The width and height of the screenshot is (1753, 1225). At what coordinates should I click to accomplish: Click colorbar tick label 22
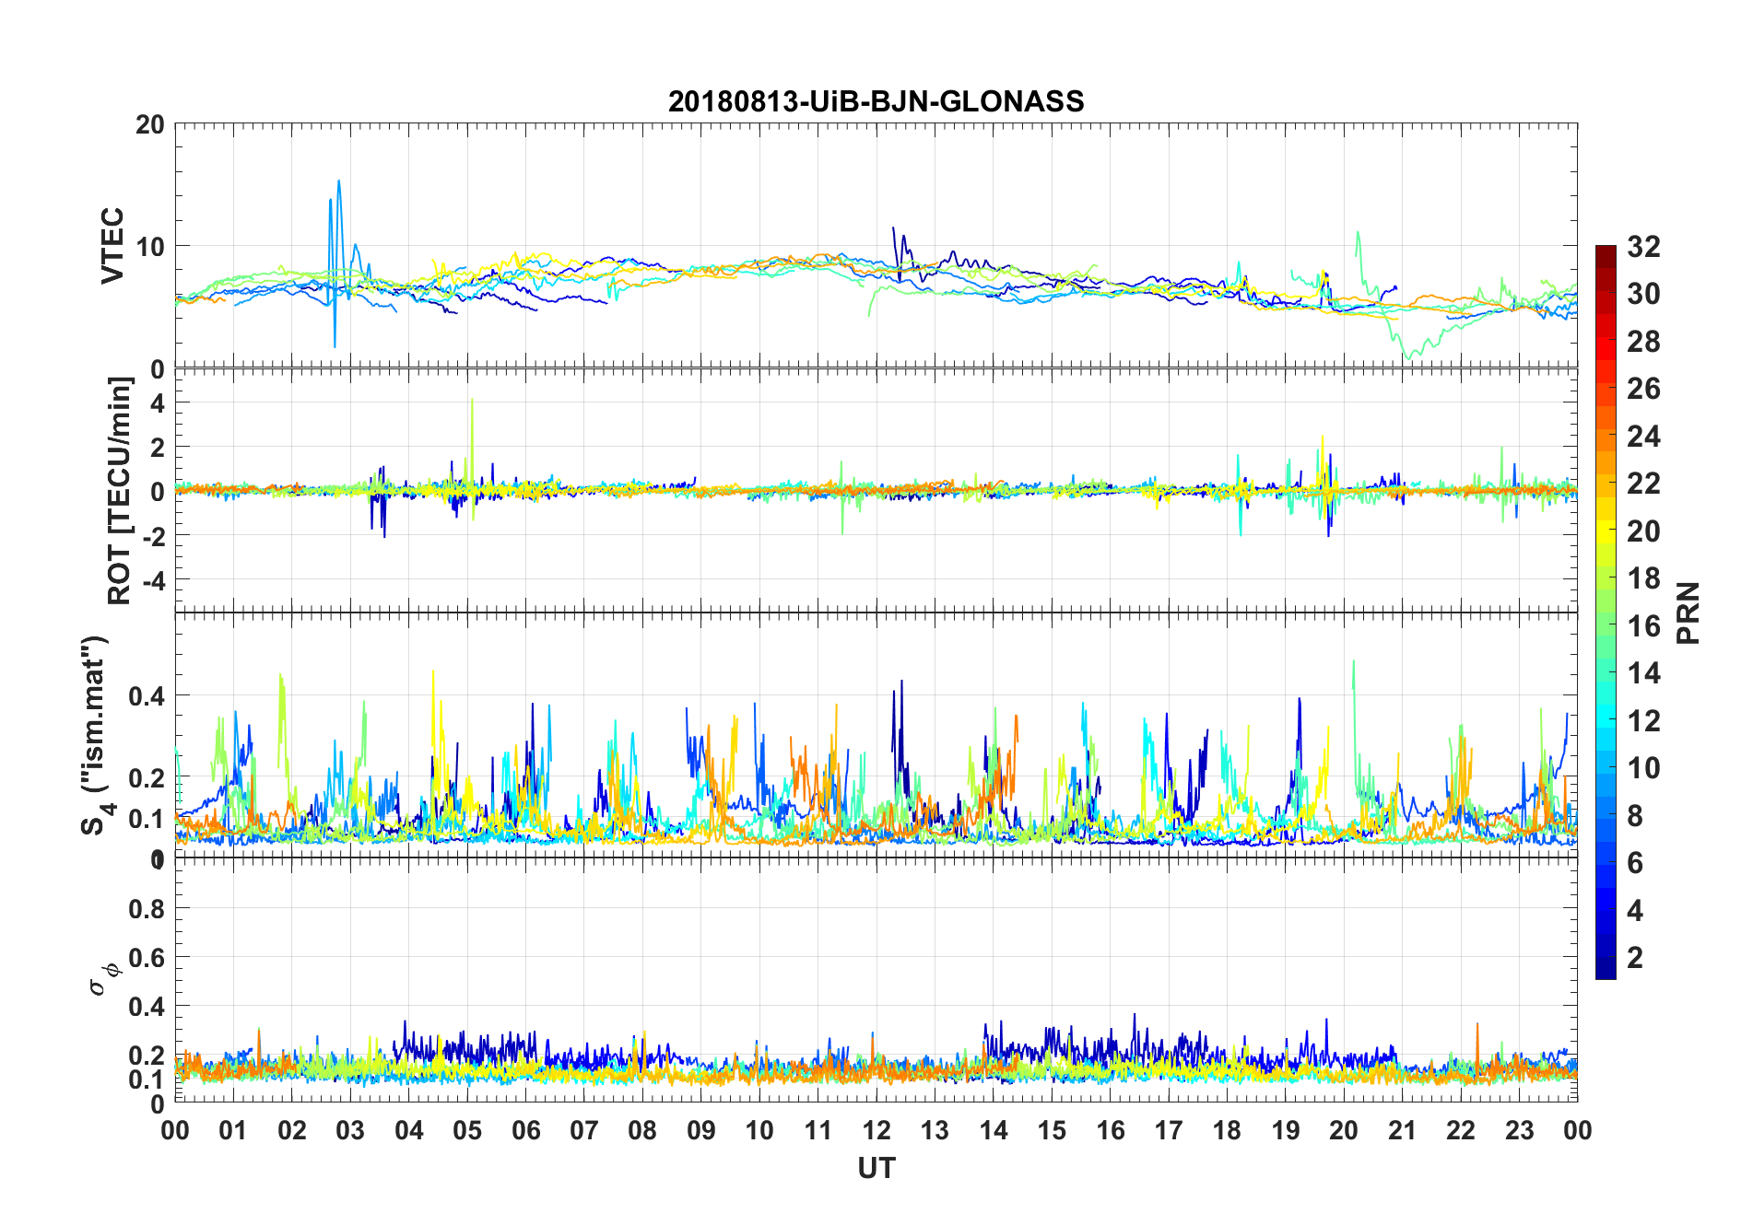(x=1643, y=483)
